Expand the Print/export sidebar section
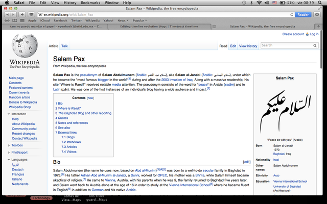This screenshot has height=204, width=327. click(x=9, y=152)
